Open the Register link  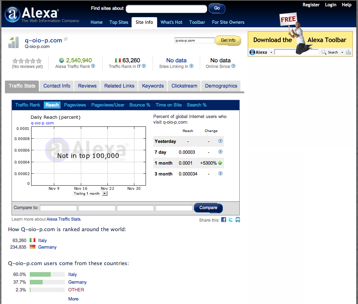(311, 5)
